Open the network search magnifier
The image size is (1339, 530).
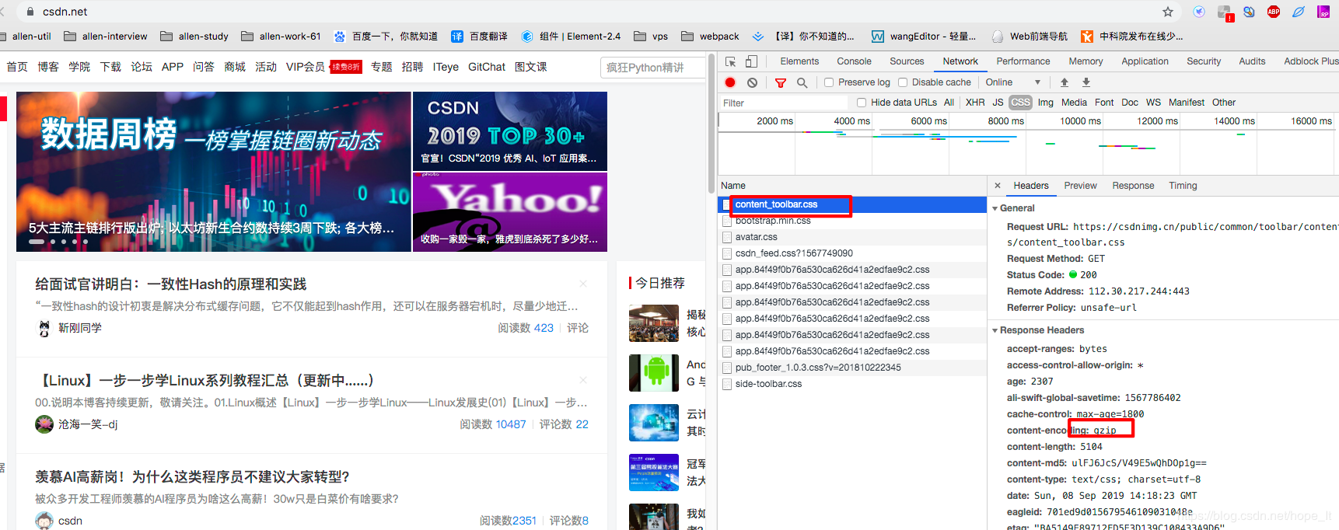tap(802, 82)
